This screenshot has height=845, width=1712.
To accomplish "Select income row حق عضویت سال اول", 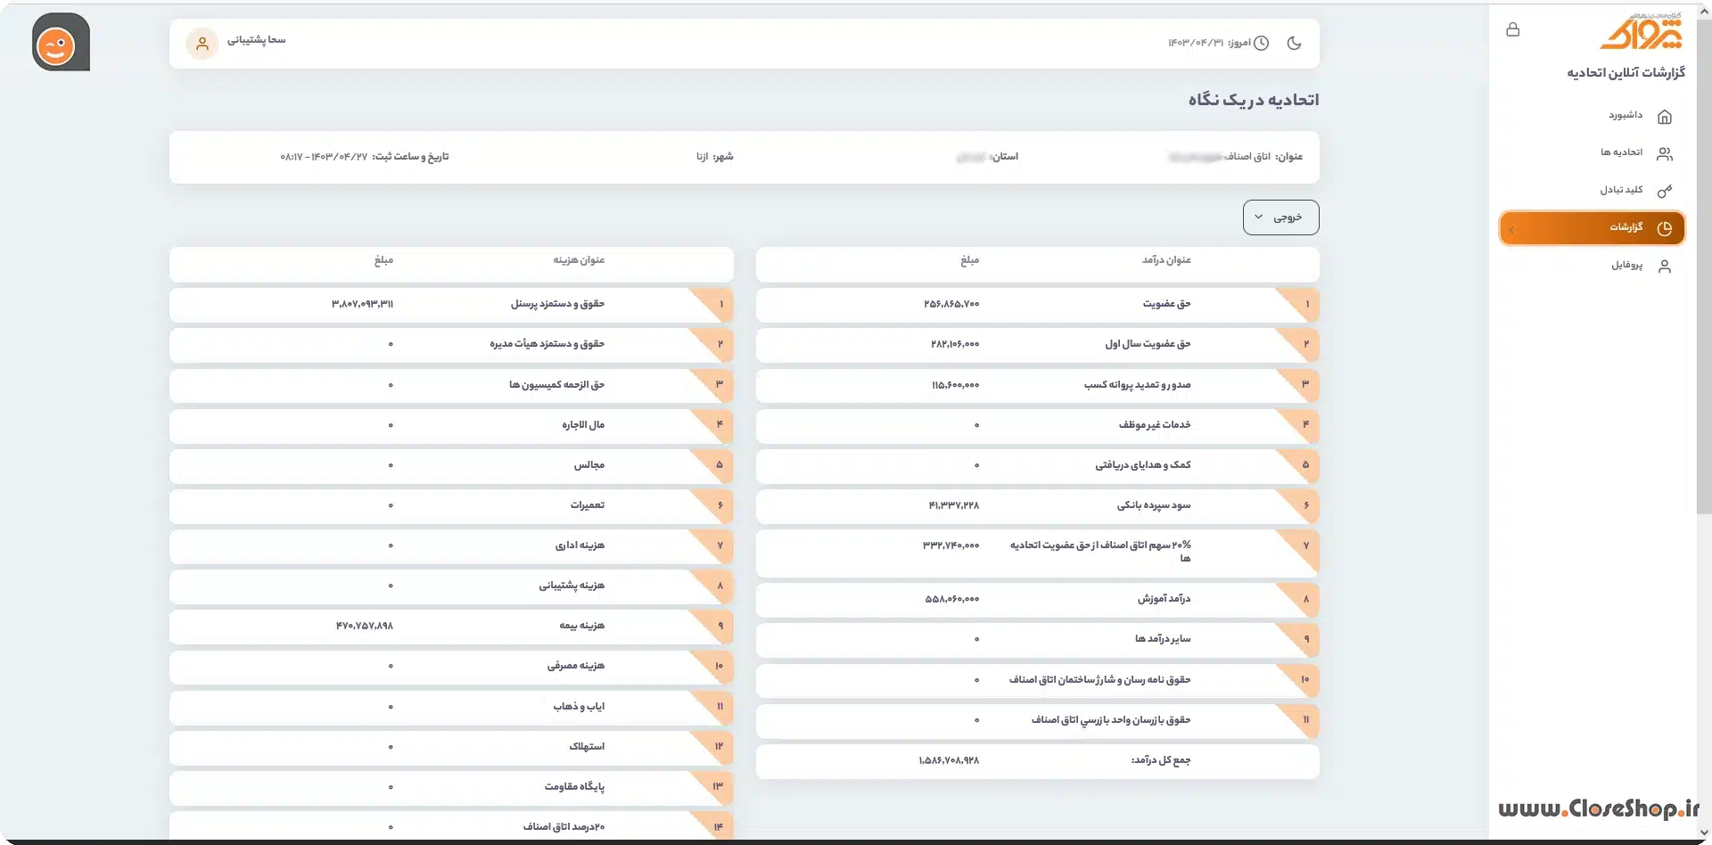I will pos(1037,345).
